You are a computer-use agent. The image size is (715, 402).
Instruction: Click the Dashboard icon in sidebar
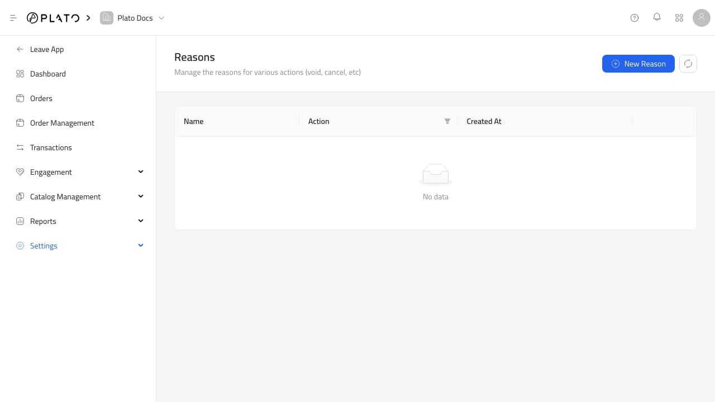[x=20, y=74]
